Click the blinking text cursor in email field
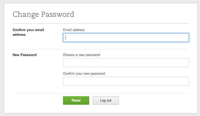 click(66, 38)
